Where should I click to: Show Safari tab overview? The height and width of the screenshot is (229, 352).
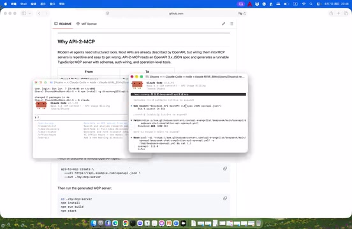[346, 13]
